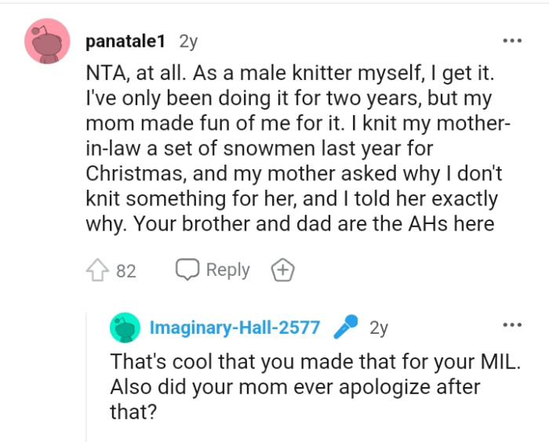Click the "Also did your mom ever apologize" line
This screenshot has height=442, width=549.
pyautogui.click(x=295, y=387)
